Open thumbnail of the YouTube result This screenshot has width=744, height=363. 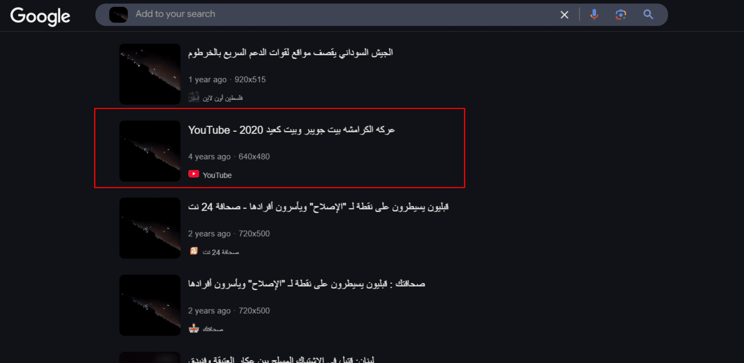pos(150,151)
